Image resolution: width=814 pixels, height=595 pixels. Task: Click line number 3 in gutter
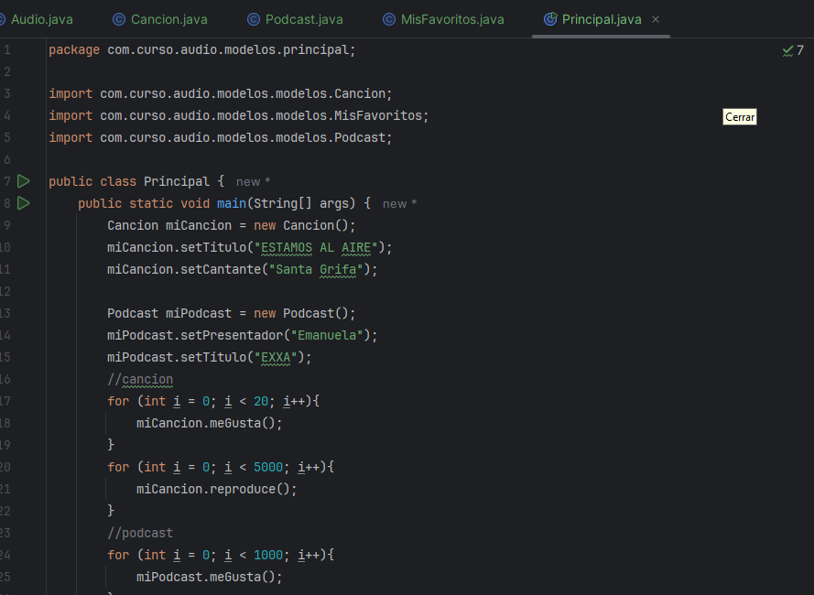coord(6,93)
